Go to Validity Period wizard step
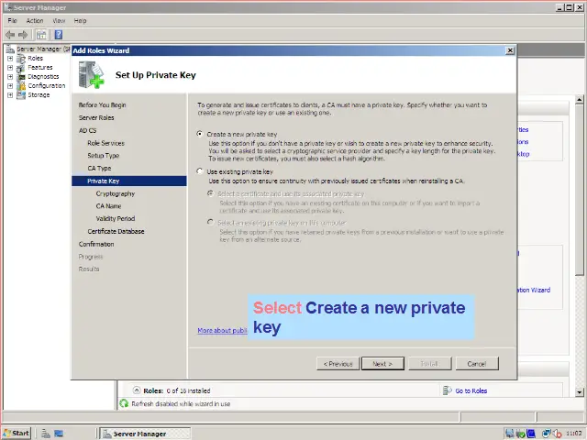Screen dimensions: 587x440 pyautogui.click(x=116, y=219)
